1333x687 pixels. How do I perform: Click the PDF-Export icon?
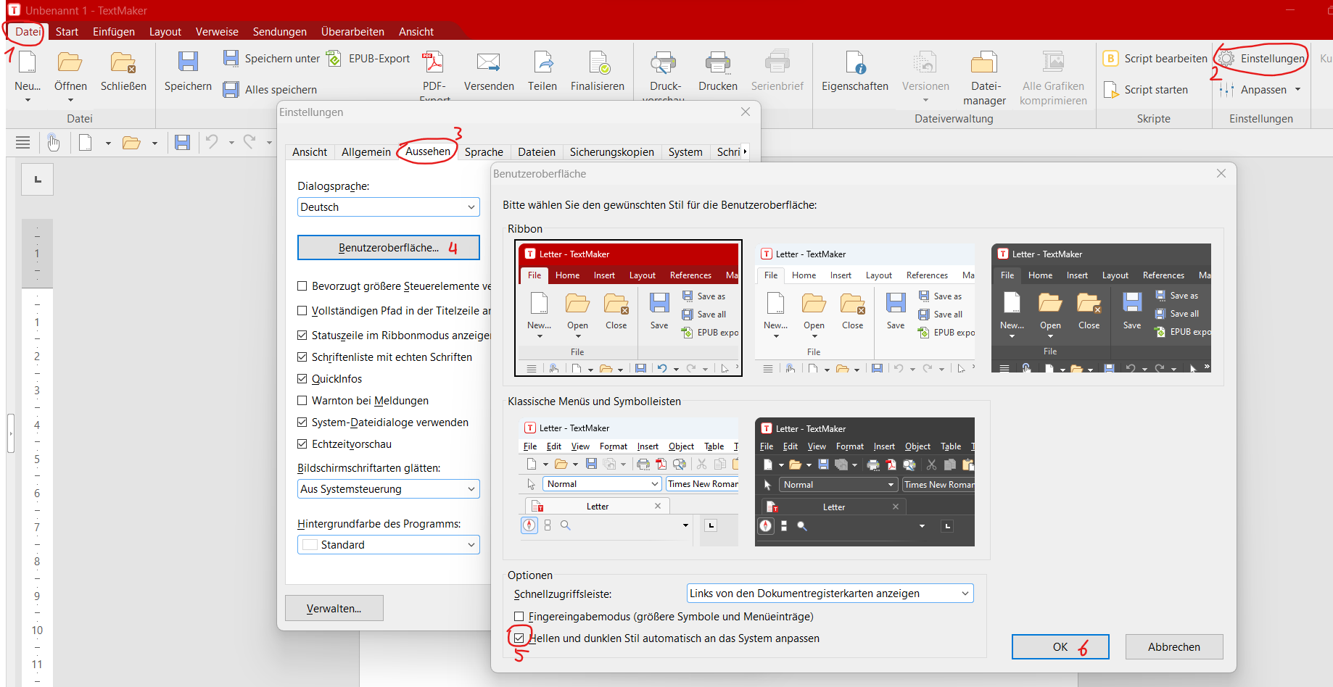tap(434, 62)
